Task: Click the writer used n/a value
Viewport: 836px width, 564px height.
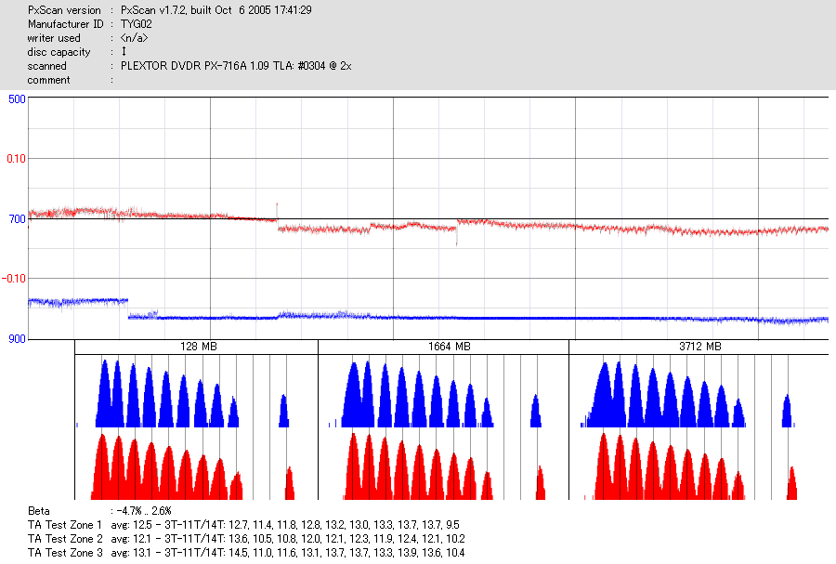Action: pos(134,38)
